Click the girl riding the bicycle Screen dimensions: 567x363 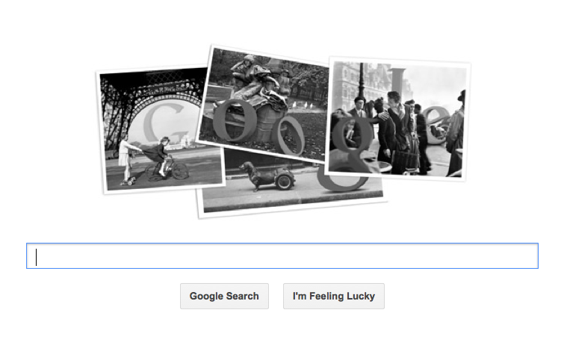point(159,154)
